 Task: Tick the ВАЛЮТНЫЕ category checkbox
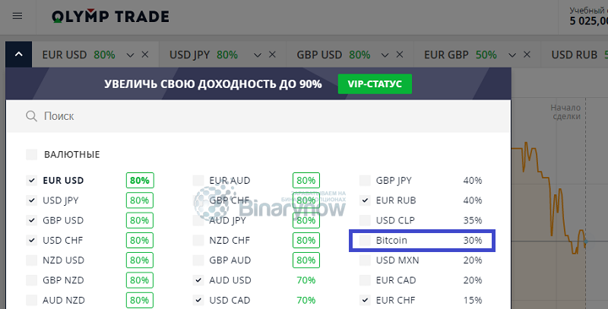click(31, 154)
